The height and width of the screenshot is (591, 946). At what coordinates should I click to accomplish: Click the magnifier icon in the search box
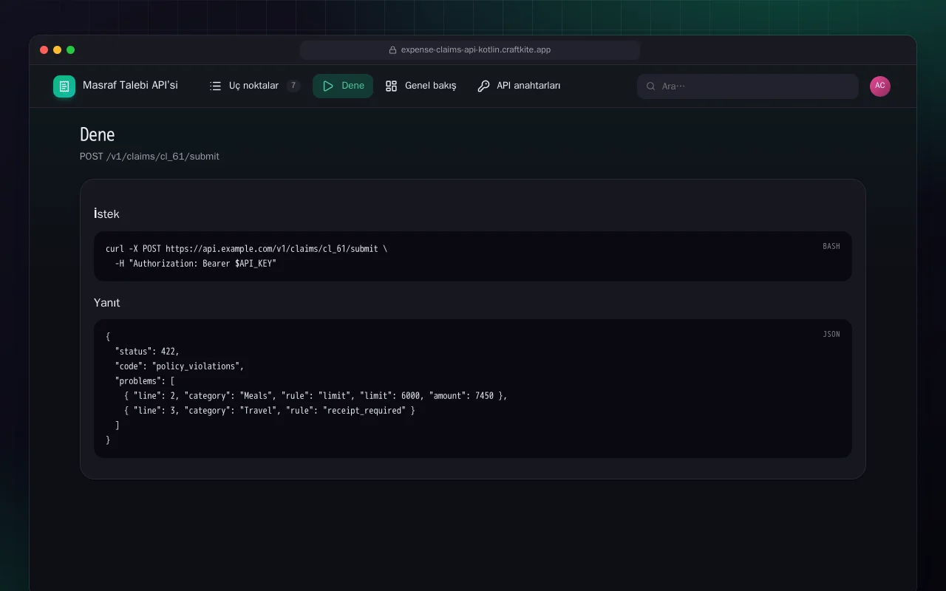pos(651,86)
